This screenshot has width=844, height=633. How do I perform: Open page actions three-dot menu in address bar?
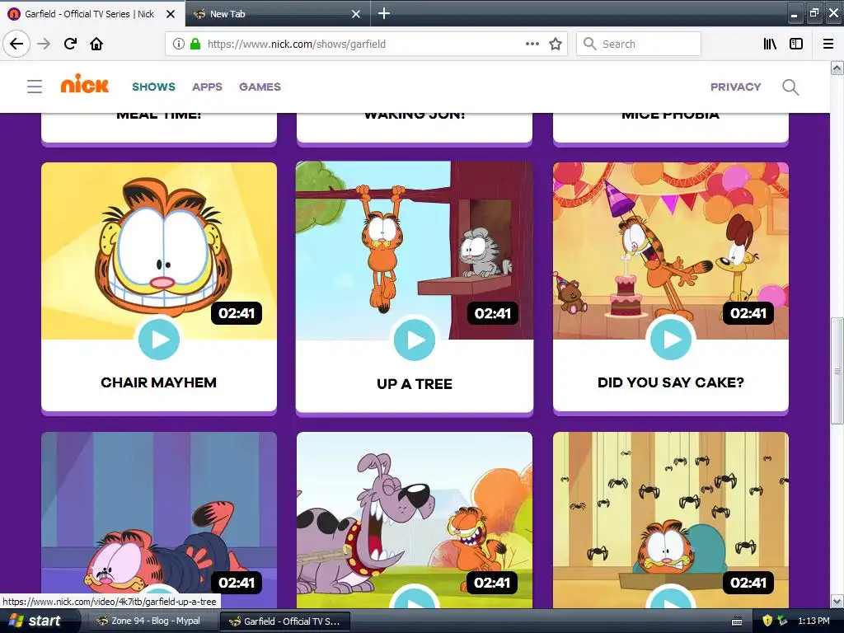click(532, 44)
